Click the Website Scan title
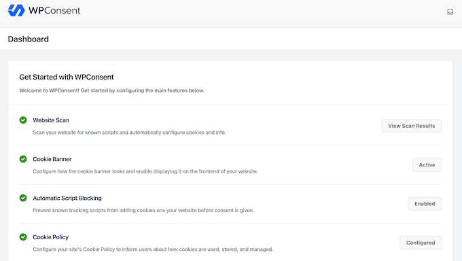The width and height of the screenshot is (462, 261). click(51, 120)
